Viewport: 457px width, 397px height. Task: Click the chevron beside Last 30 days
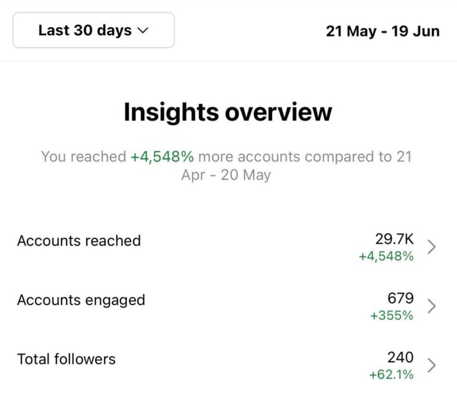(142, 31)
